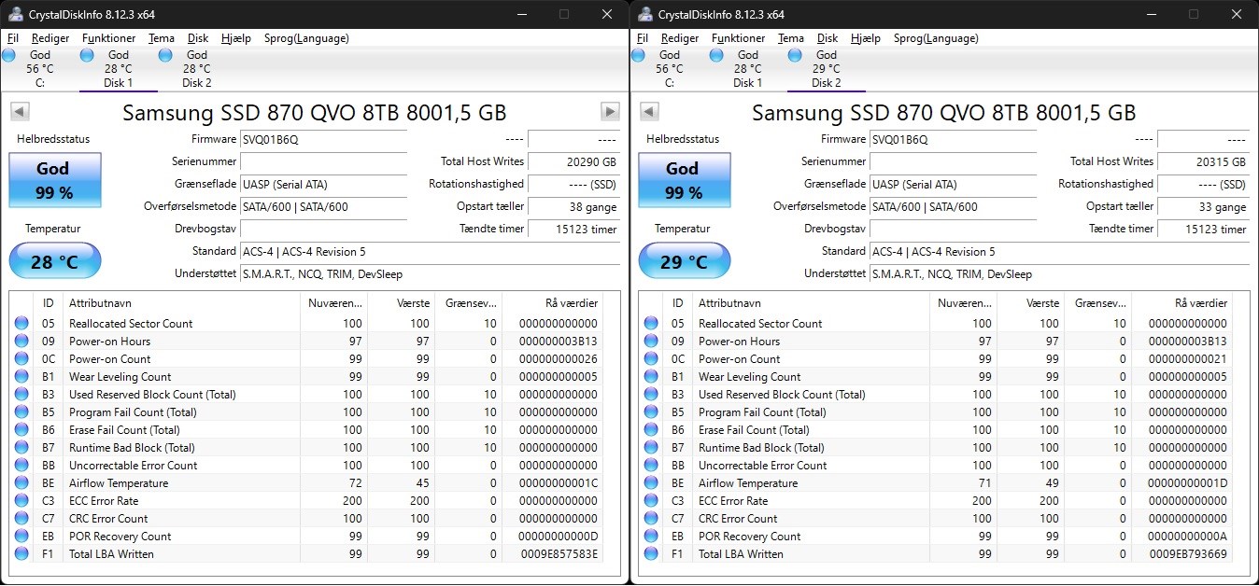Viewport: 1259px width, 586px height.
Task: Open the Tema menu in the right window
Action: coord(790,38)
